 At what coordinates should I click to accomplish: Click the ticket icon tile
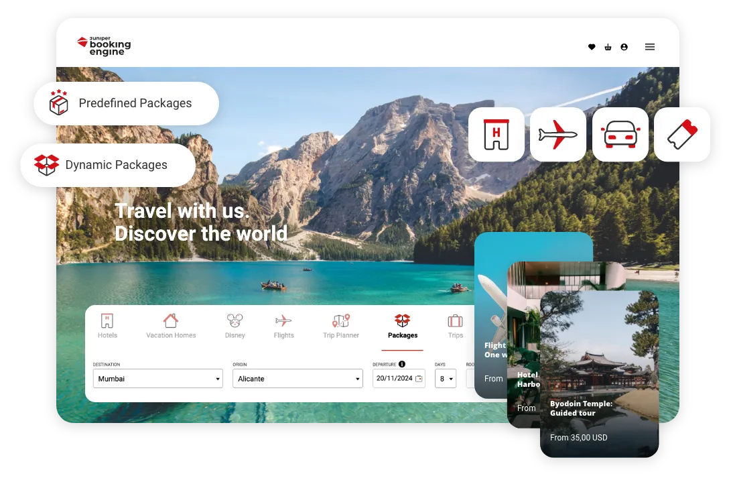(x=682, y=134)
